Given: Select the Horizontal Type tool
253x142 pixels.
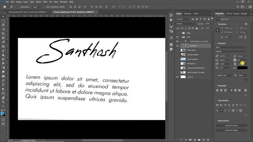Looking at the screenshot, I should pyautogui.click(x=3, y=85).
